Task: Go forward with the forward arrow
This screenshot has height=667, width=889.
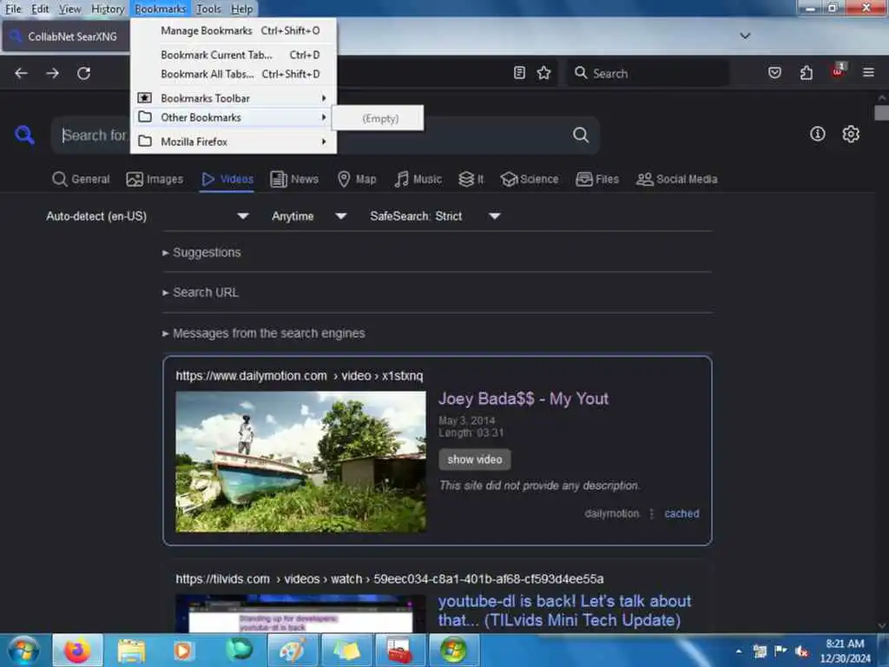Action: pyautogui.click(x=53, y=73)
